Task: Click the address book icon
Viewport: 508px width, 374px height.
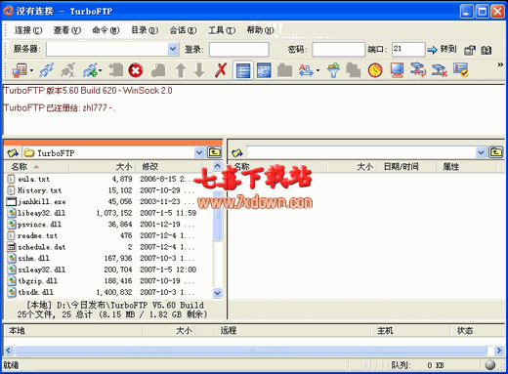Action: pos(487,50)
